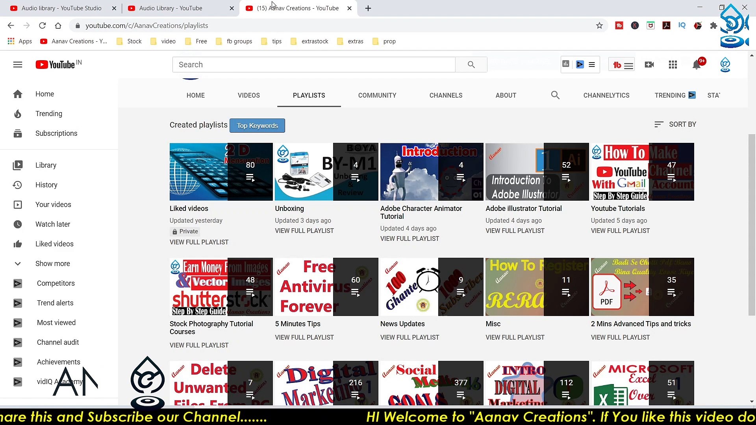The image size is (756, 425).
Task: Select the Create video camera icon
Action: (649, 65)
